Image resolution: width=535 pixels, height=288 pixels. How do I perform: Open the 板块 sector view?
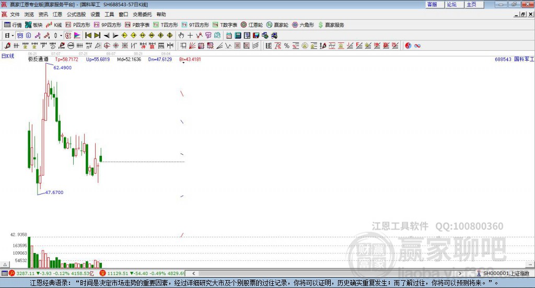(33, 25)
